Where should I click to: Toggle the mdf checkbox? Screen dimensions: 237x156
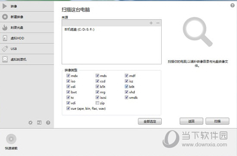127,75
